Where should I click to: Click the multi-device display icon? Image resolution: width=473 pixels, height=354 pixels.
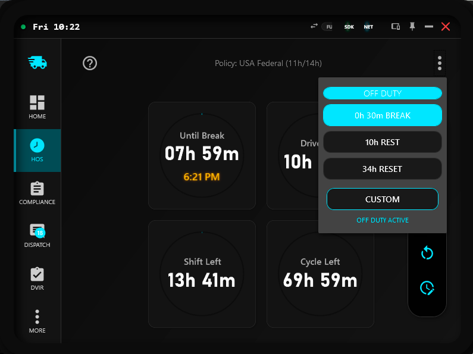pos(396,27)
